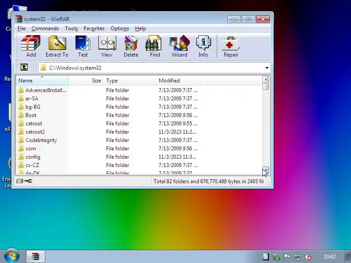Open the Favorites menu

point(94,28)
